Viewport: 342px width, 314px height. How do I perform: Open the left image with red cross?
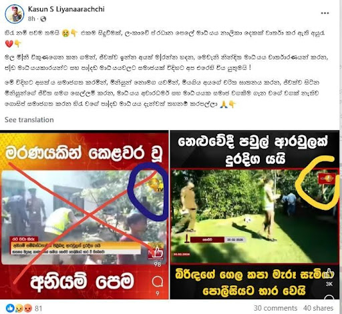point(84,215)
